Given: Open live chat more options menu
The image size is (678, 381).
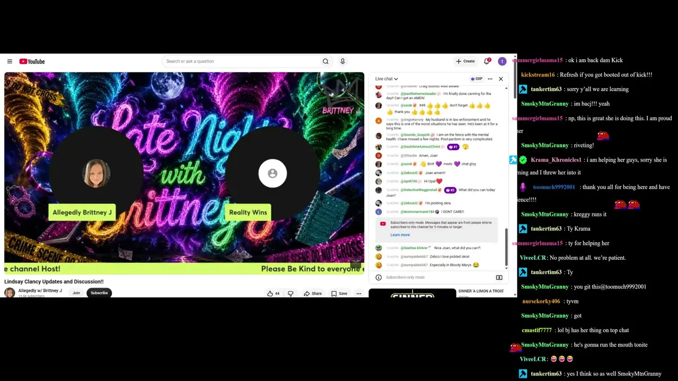Looking at the screenshot, I should (490, 79).
